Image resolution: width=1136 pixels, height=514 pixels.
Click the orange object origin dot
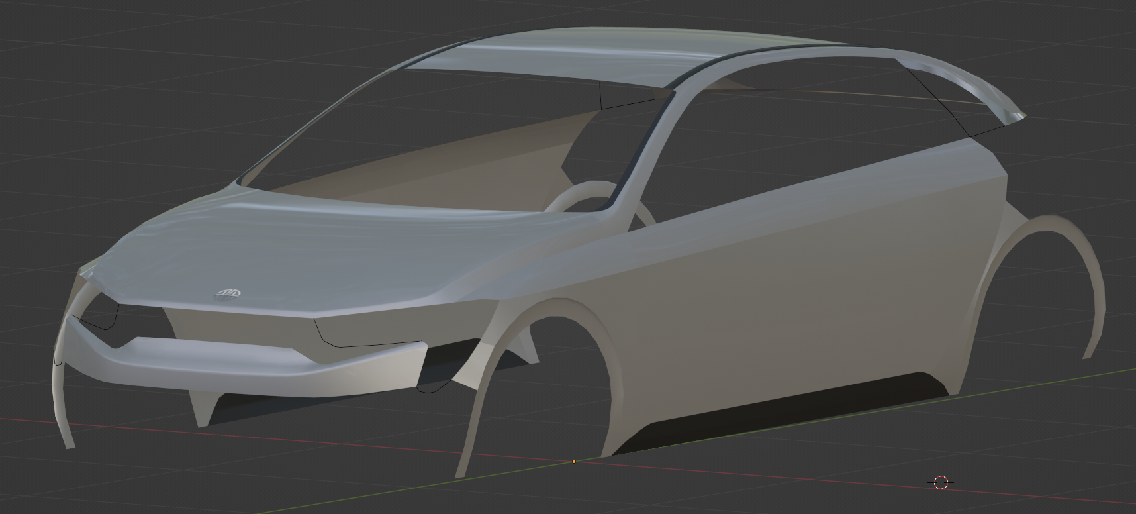pyautogui.click(x=573, y=462)
